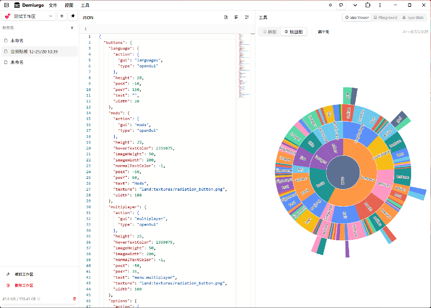The height and width of the screenshot is (308, 431).
Task: Click 删除工作区 delete workspace button
Action: point(24,285)
